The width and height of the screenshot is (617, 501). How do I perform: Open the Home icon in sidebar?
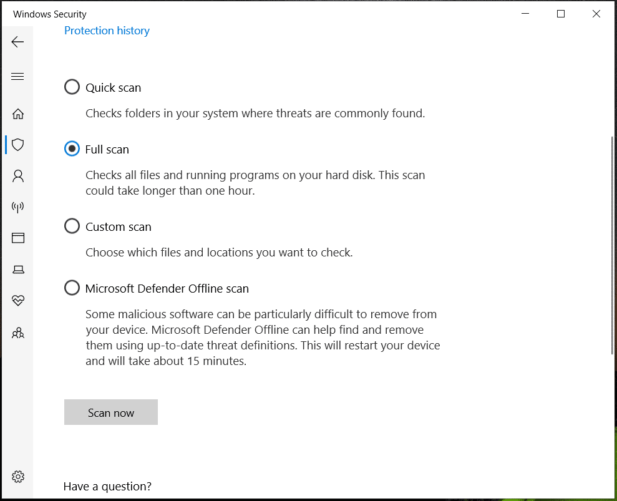pyautogui.click(x=17, y=114)
